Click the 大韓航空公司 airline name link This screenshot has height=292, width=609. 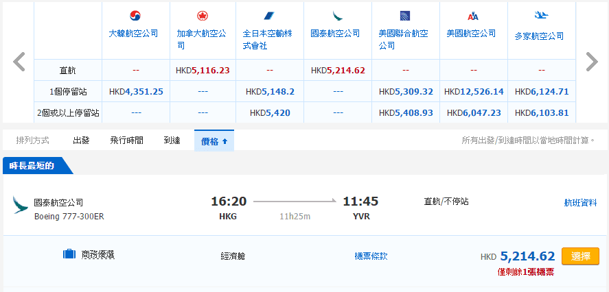coord(134,33)
